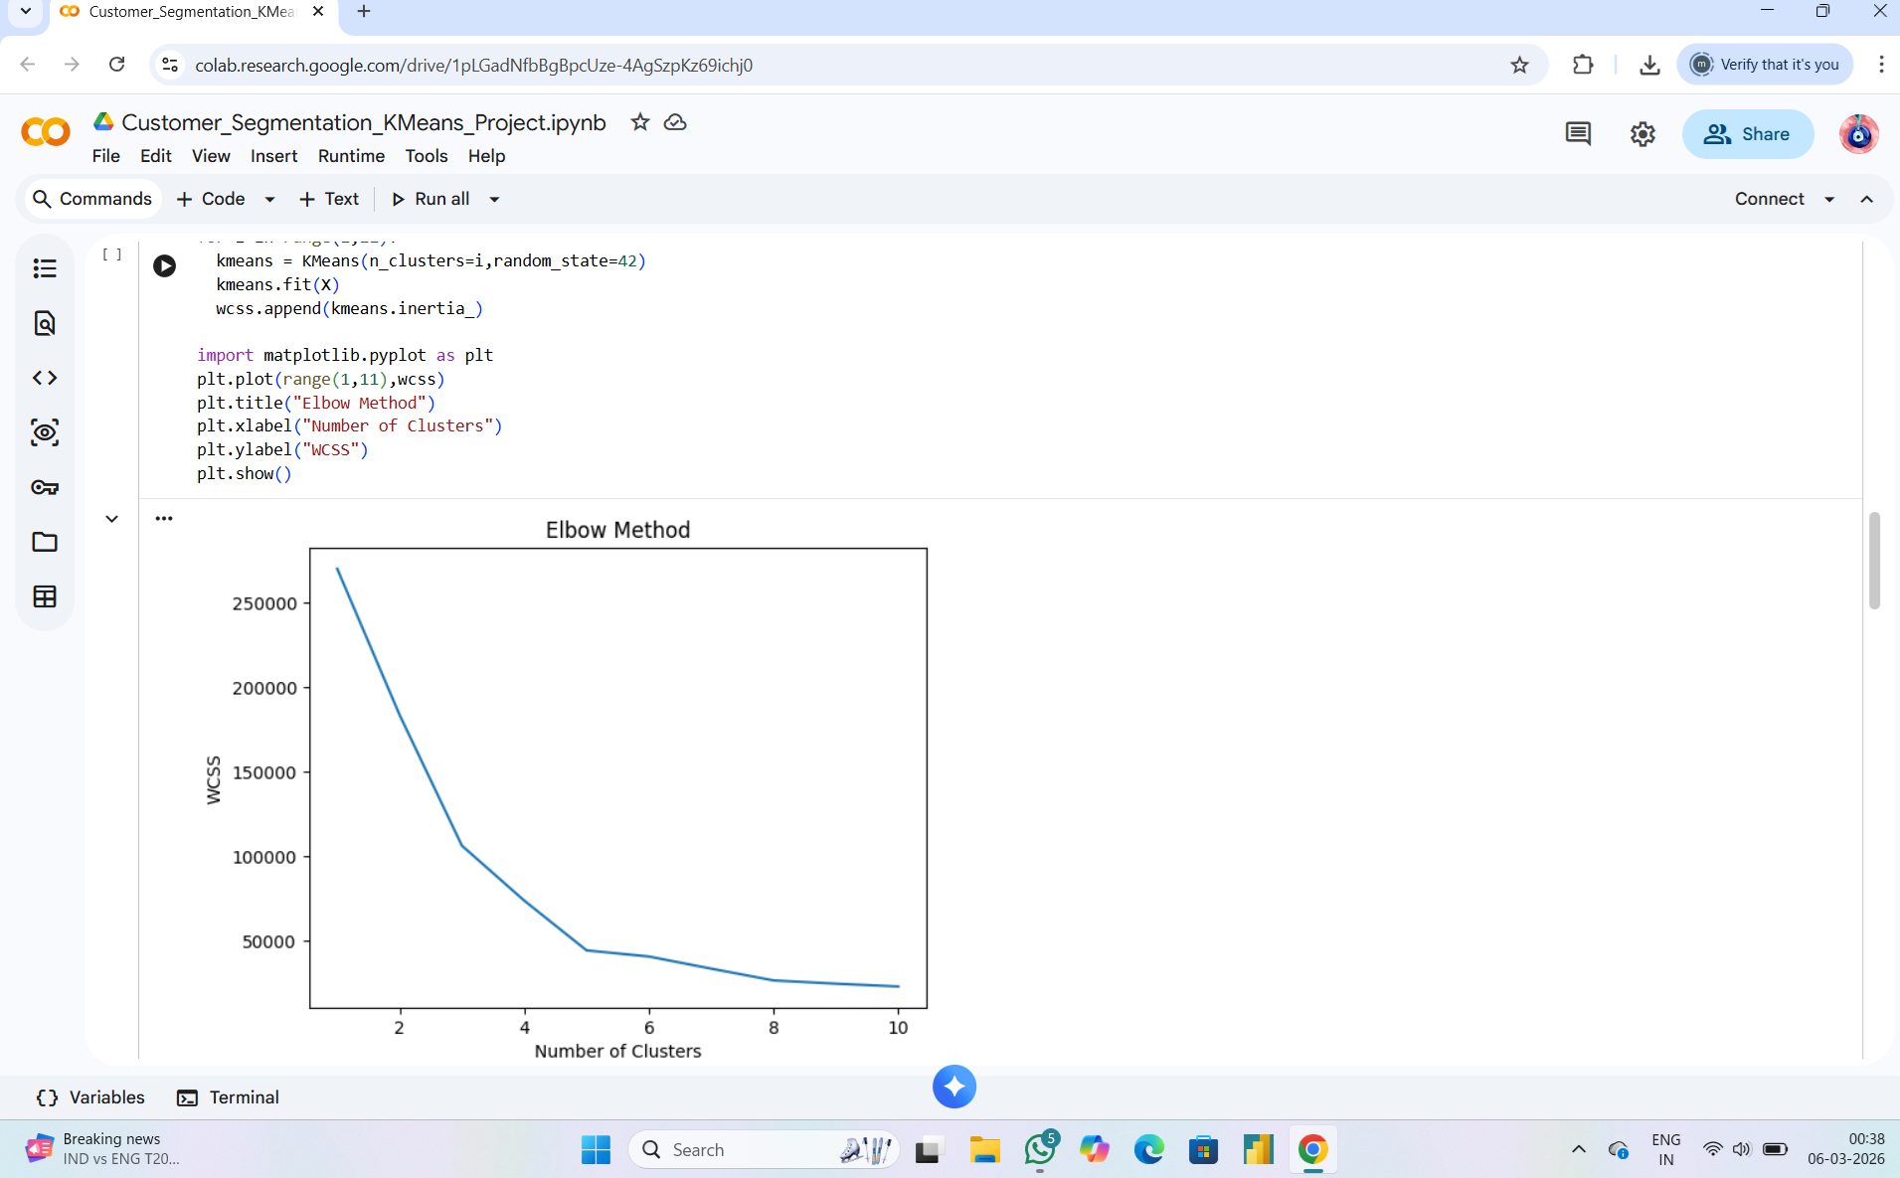Screen dimensions: 1900x1178
Task: Open the Tools menu
Action: pos(426,156)
